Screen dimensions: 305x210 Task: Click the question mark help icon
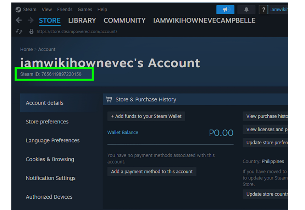[x=263, y=10]
